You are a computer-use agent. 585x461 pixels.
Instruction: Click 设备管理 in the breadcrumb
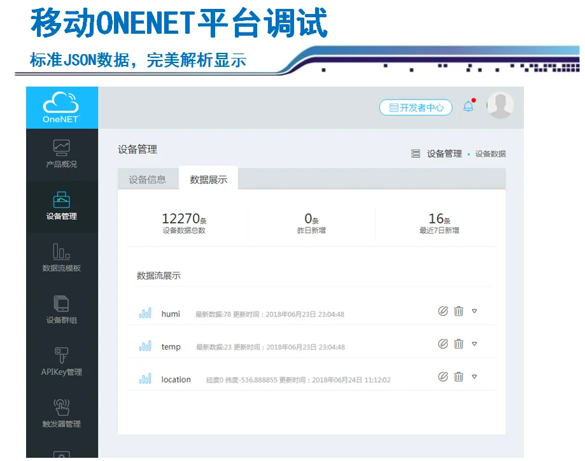click(x=444, y=154)
